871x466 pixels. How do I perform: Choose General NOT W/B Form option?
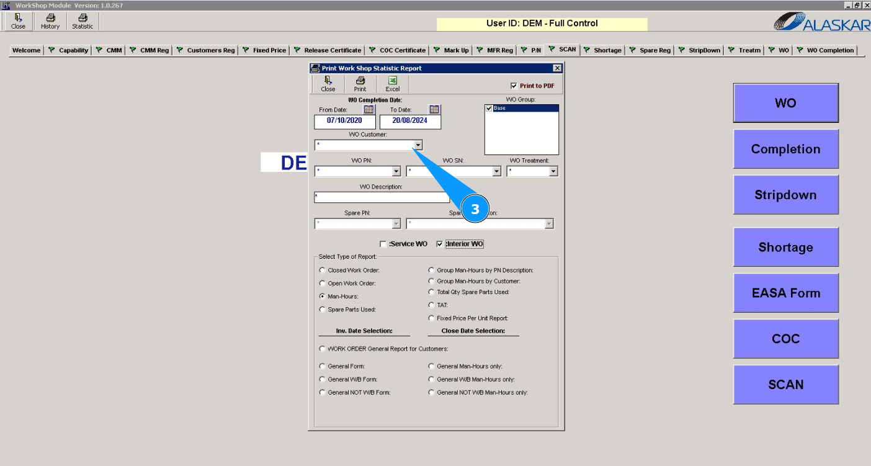tap(322, 392)
